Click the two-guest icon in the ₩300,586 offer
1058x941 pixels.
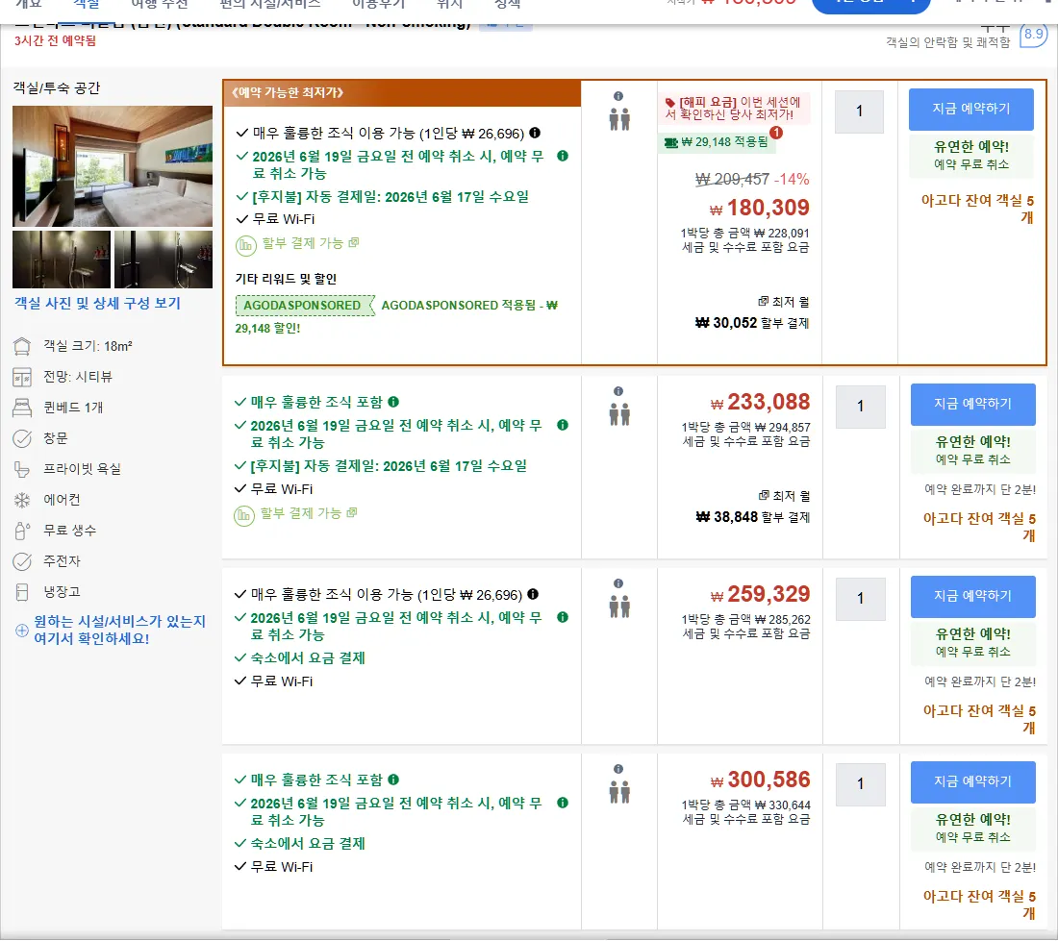click(x=619, y=792)
